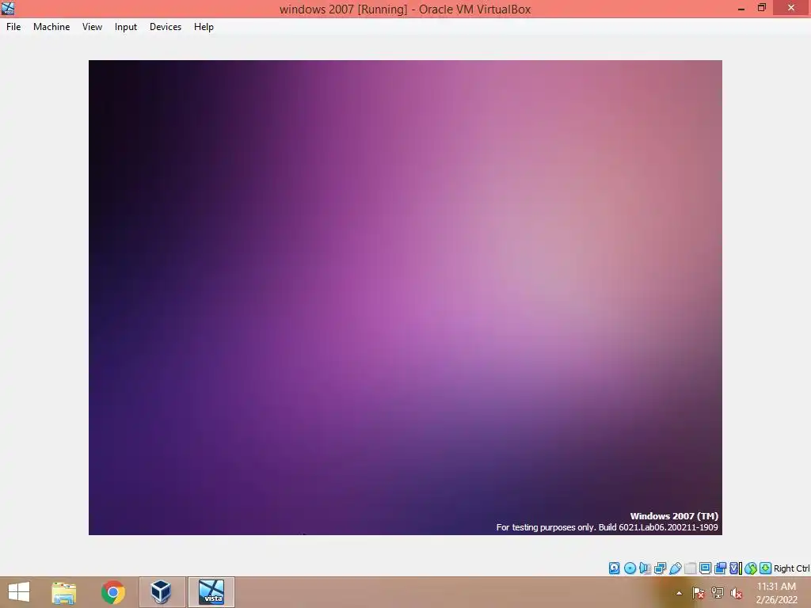The height and width of the screenshot is (608, 811).
Task: Click the muted volume tray icon
Action: coord(736,593)
